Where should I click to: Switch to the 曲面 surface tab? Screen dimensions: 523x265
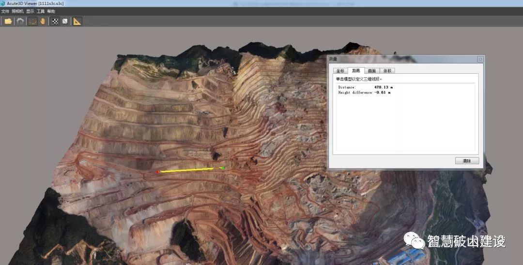pyautogui.click(x=372, y=70)
